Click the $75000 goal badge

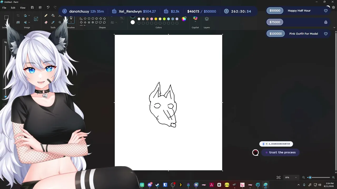(275, 22)
